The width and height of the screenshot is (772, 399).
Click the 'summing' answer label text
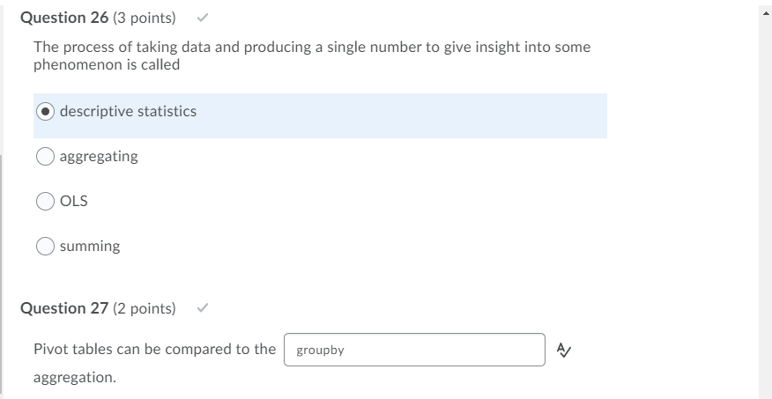click(x=90, y=246)
